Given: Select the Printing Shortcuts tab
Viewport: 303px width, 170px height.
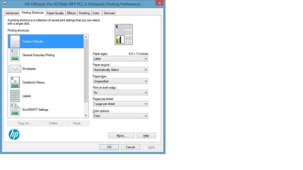Looking at the screenshot, I should 33,13.
